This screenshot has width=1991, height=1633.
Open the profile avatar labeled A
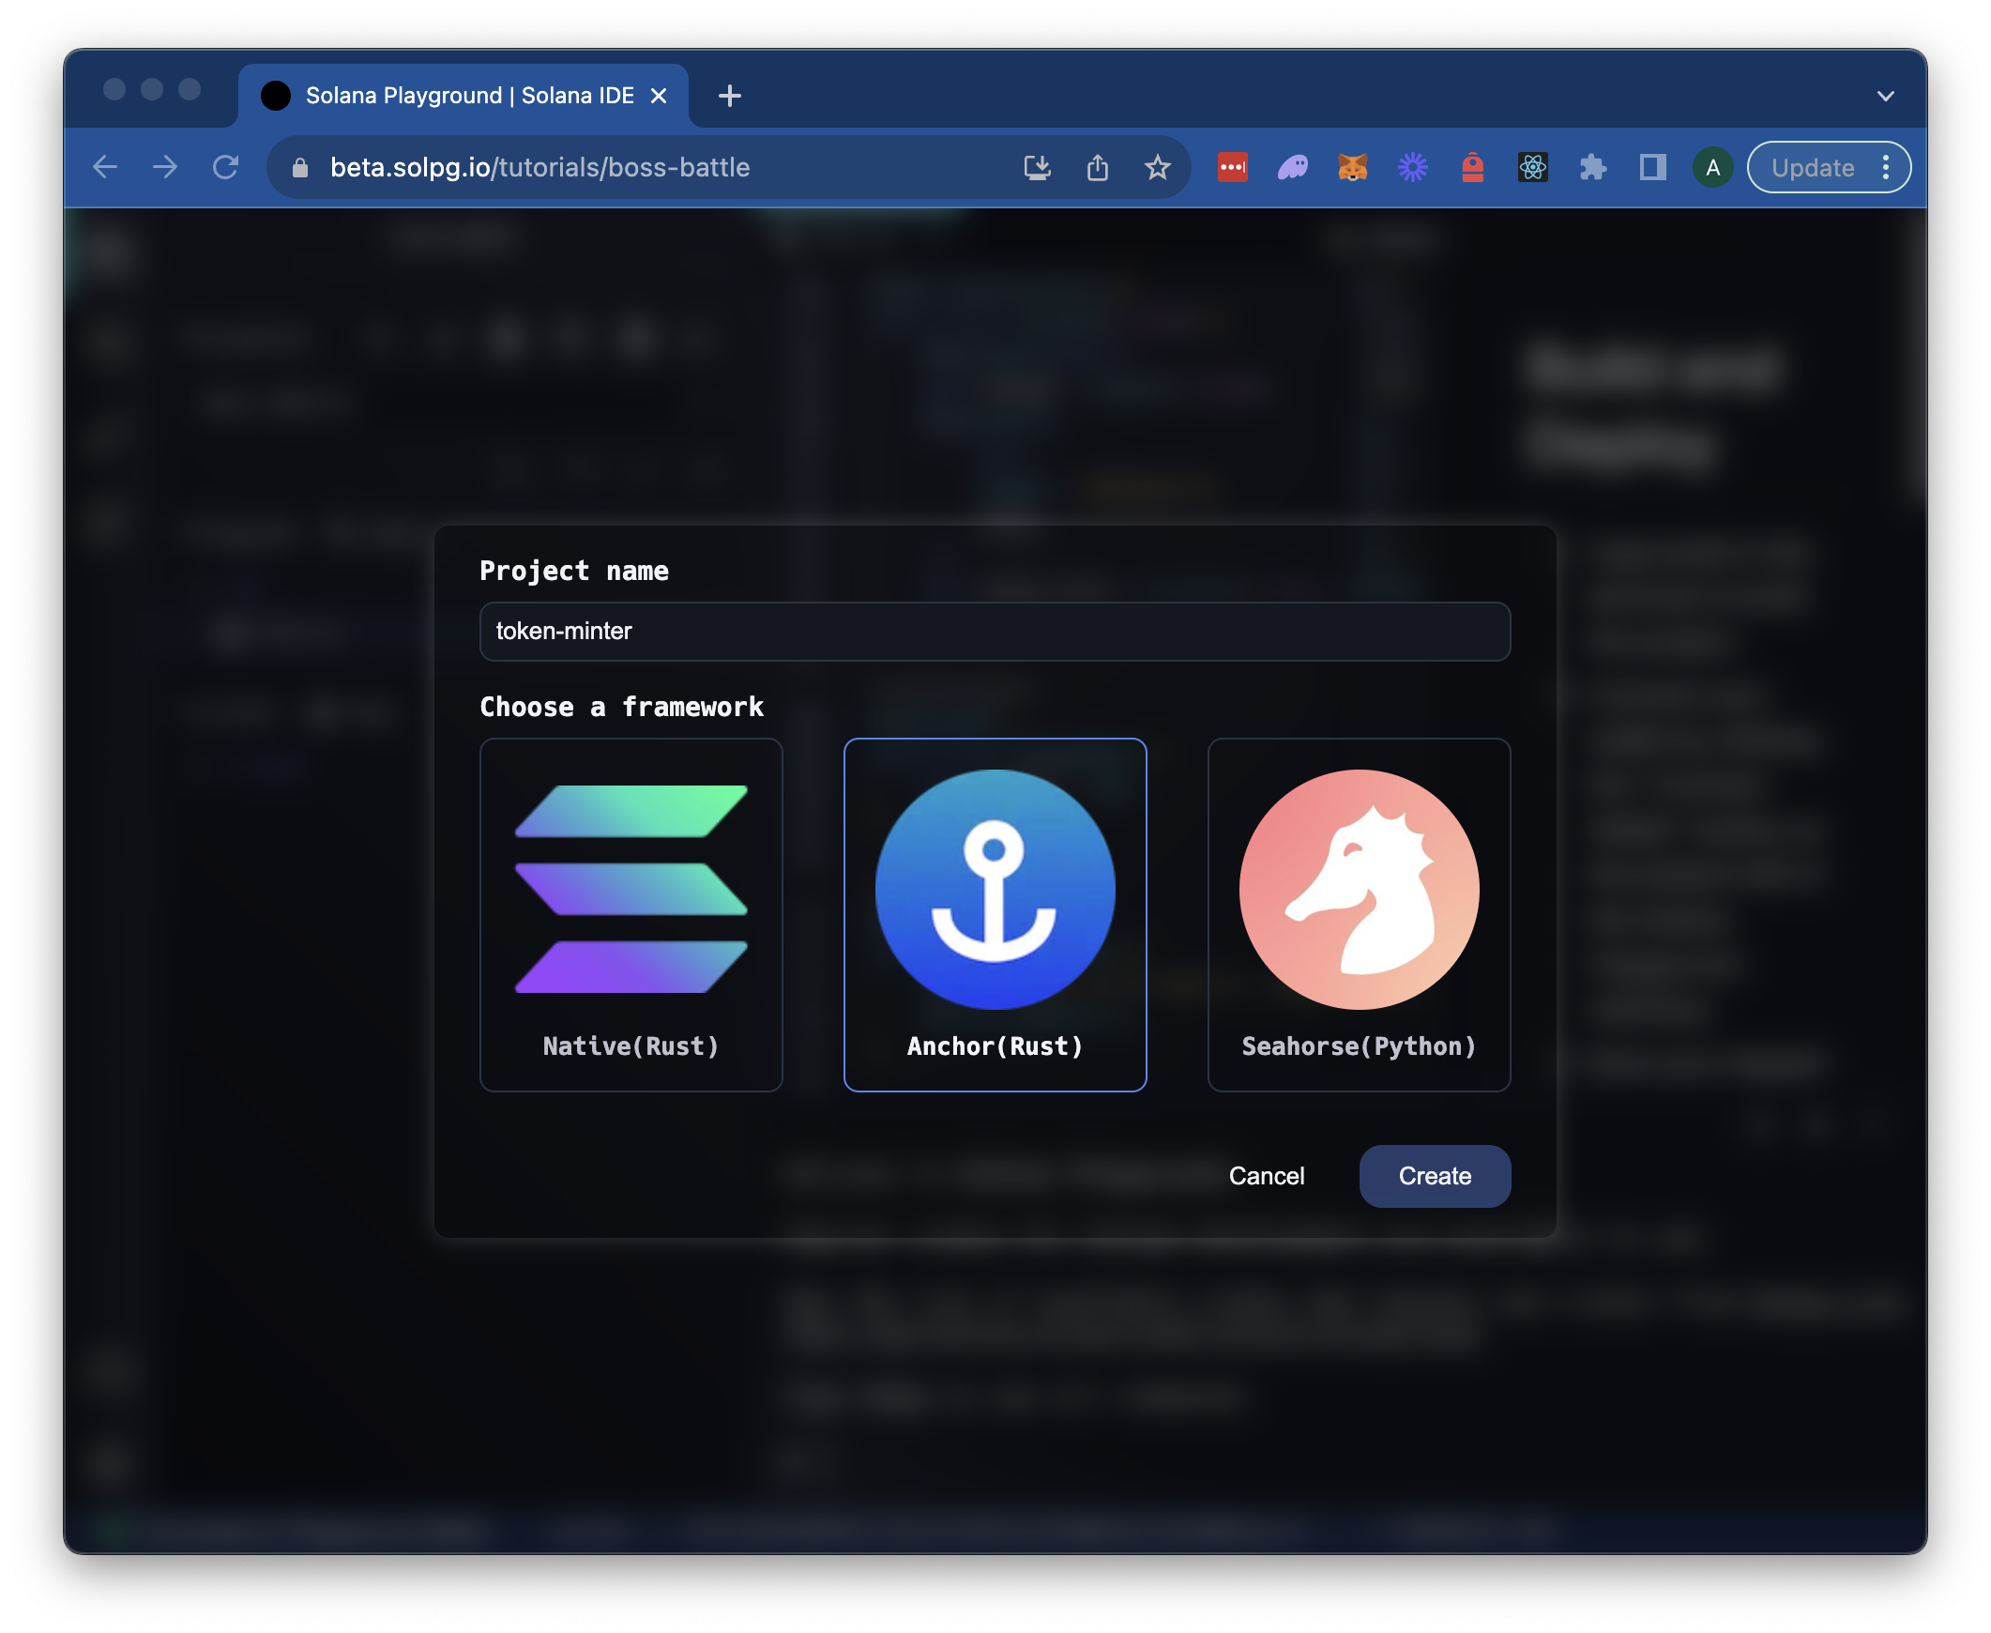[1713, 167]
